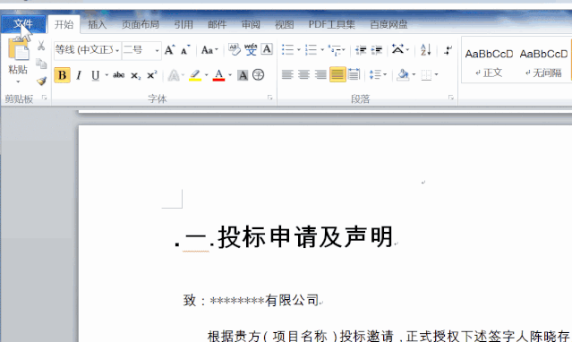The width and height of the screenshot is (572, 342).
Task: Open numbering dropdown arrow
Action: (x=322, y=49)
